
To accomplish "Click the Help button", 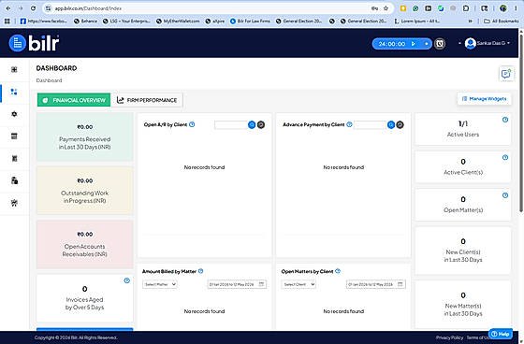I will coord(501,334).
